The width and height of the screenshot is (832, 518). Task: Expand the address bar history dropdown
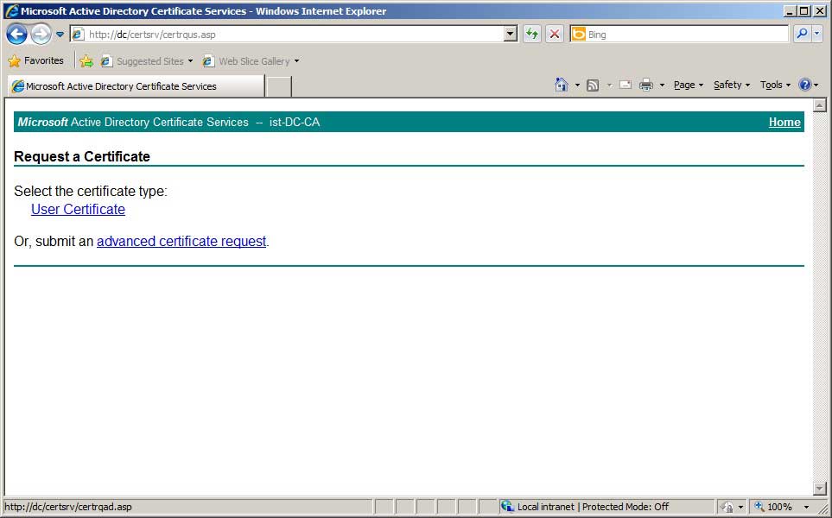[x=511, y=35]
